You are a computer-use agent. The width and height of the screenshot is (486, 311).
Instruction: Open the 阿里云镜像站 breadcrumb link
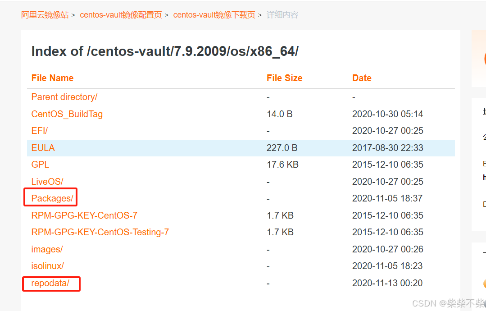(x=45, y=15)
